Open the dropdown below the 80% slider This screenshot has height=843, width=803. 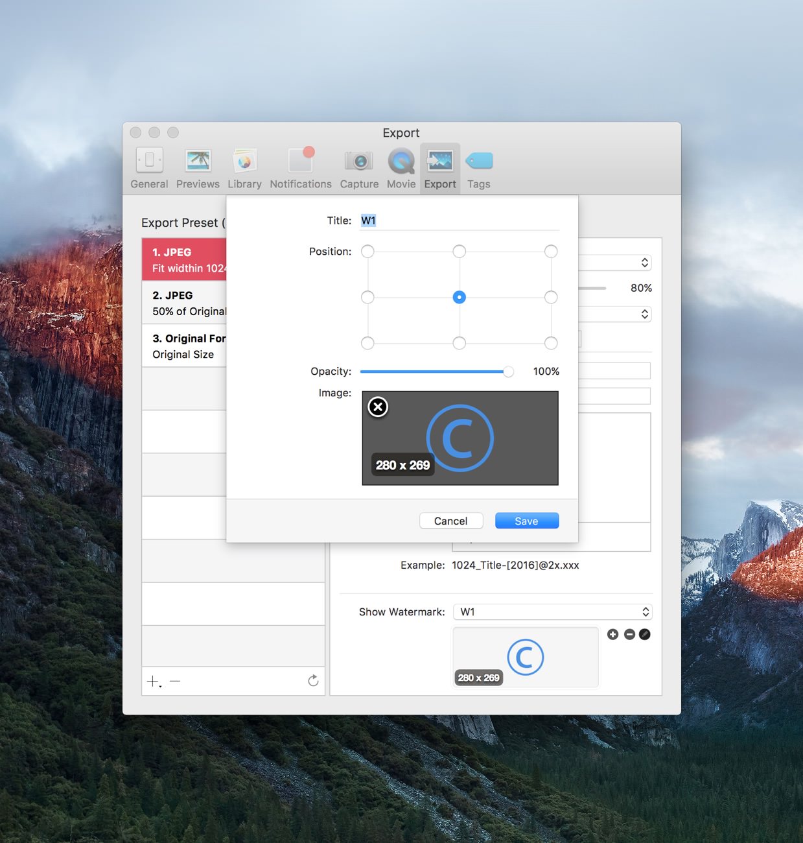click(x=615, y=315)
